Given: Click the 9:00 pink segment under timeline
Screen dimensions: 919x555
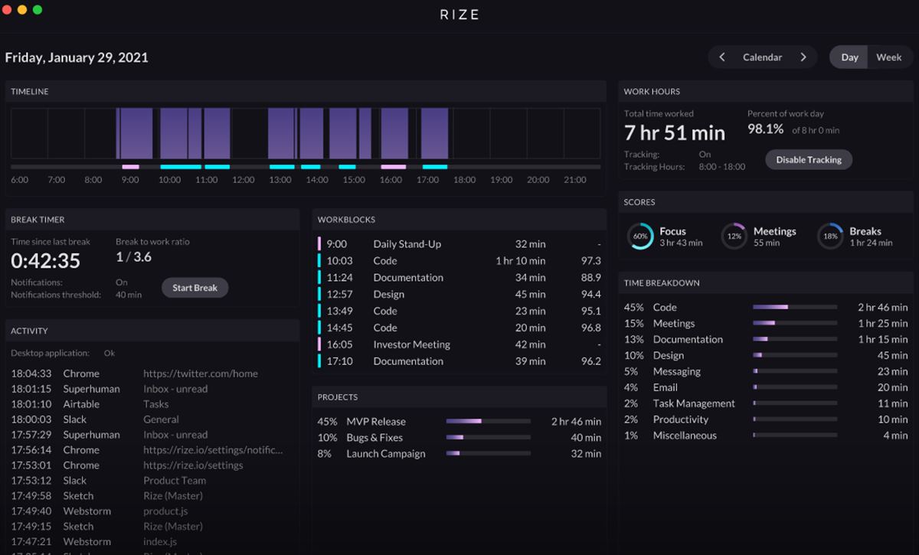Looking at the screenshot, I should point(130,167).
